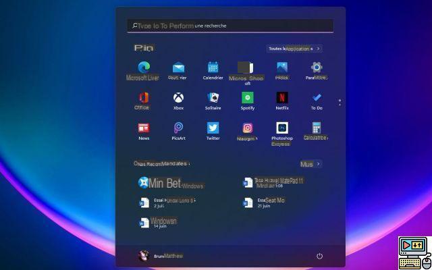432x270 pixels.
Task: Launch the Office app
Action: [144, 97]
